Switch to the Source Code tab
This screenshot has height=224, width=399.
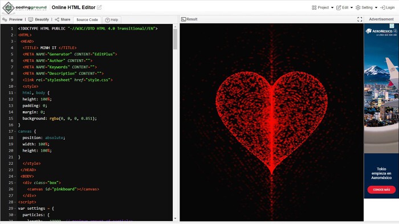(x=87, y=19)
